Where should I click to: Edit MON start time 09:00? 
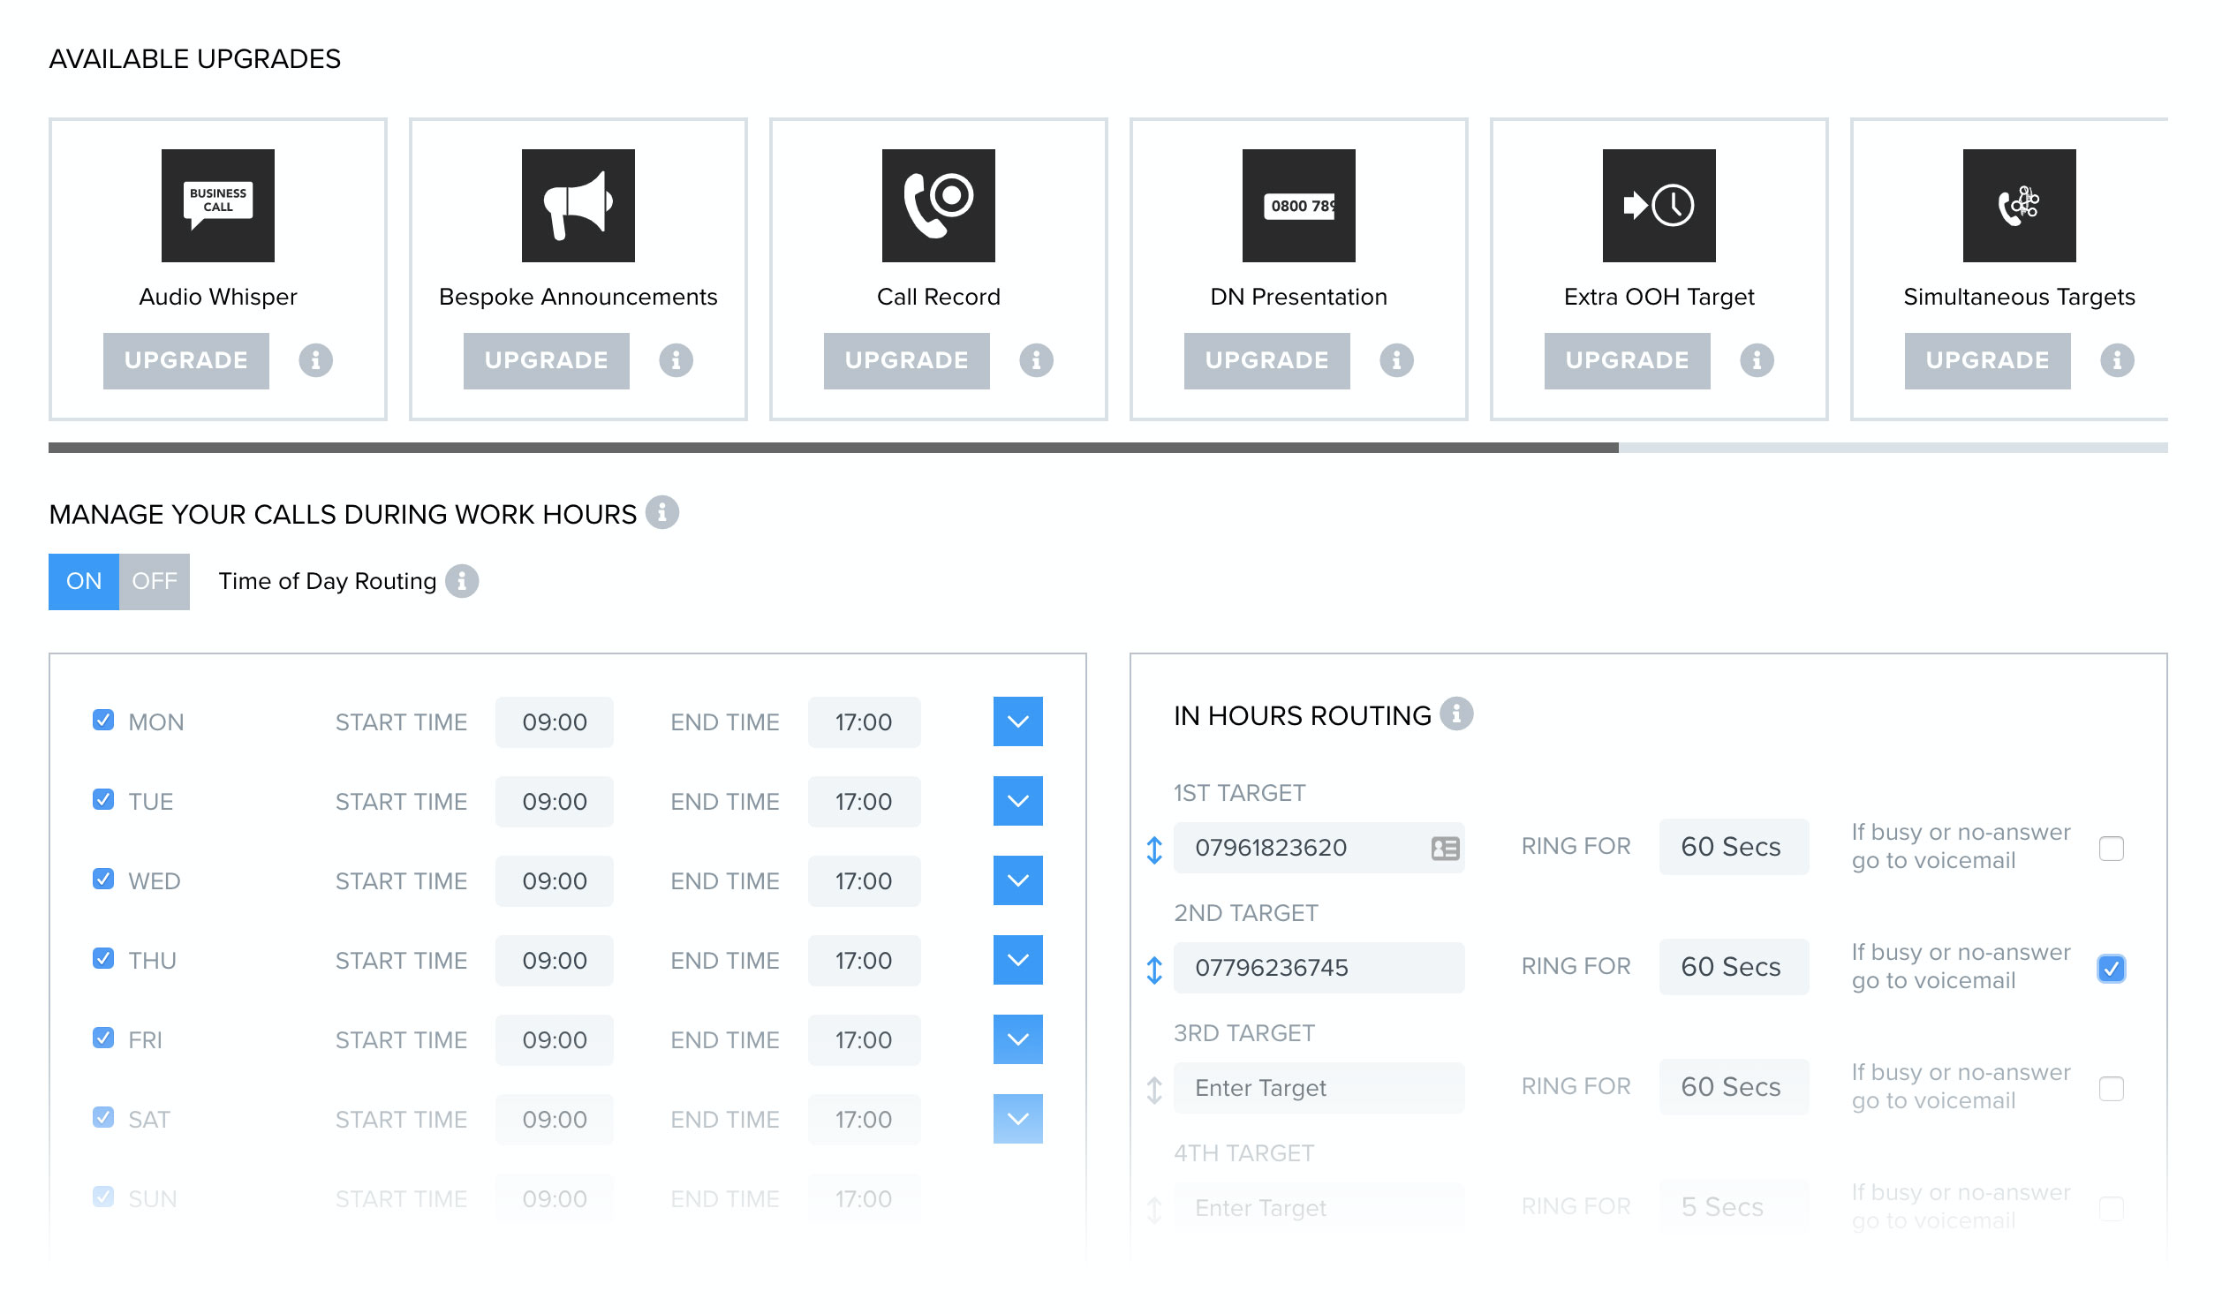click(554, 722)
